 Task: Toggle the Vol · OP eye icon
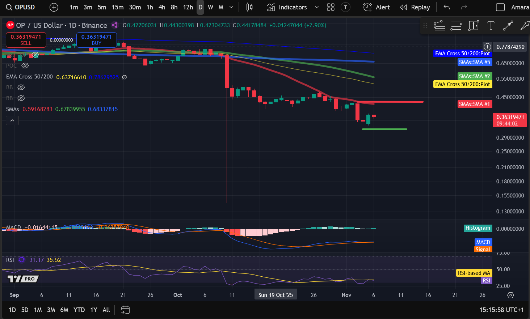35,55
